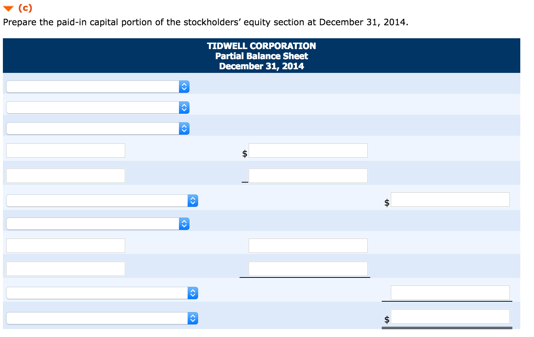Click the second amount field with the underline
Image resolution: width=534 pixels, height=337 pixels.
coord(308,175)
